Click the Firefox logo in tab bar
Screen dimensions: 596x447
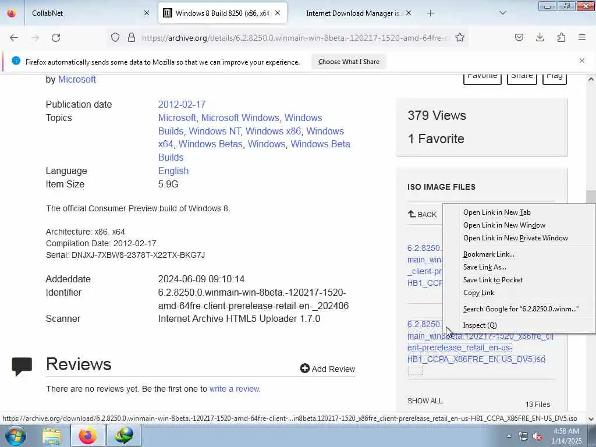[12, 13]
